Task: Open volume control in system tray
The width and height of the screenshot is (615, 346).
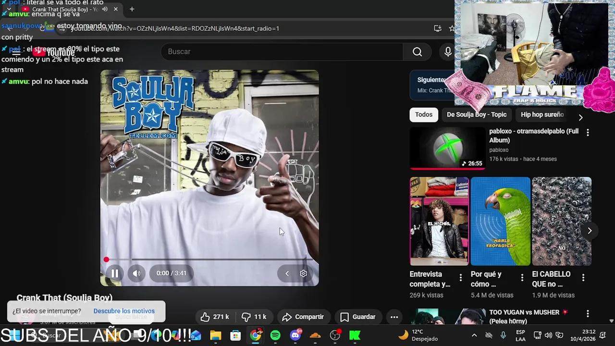Action: (x=548, y=335)
